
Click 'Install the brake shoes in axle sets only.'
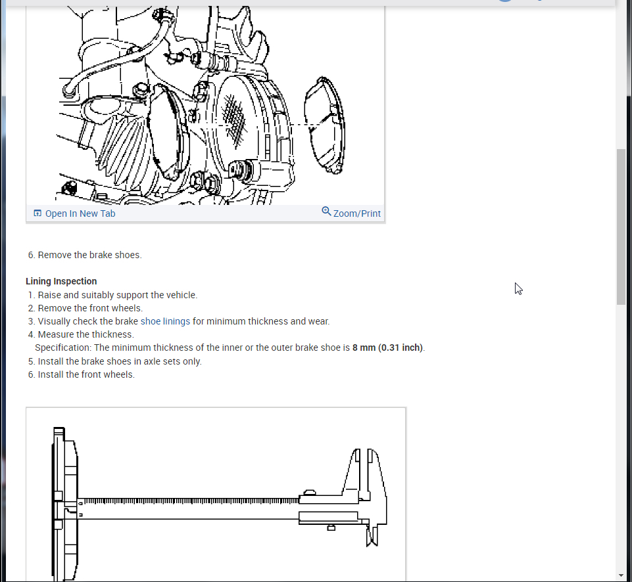coord(120,361)
